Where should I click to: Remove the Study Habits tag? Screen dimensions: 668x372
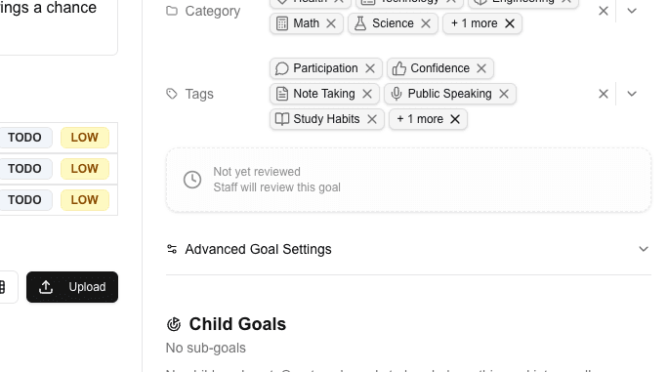(x=372, y=119)
